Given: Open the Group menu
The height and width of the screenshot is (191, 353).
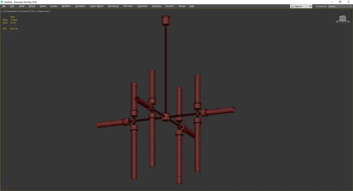Looking at the screenshot, I should [x=32, y=6].
